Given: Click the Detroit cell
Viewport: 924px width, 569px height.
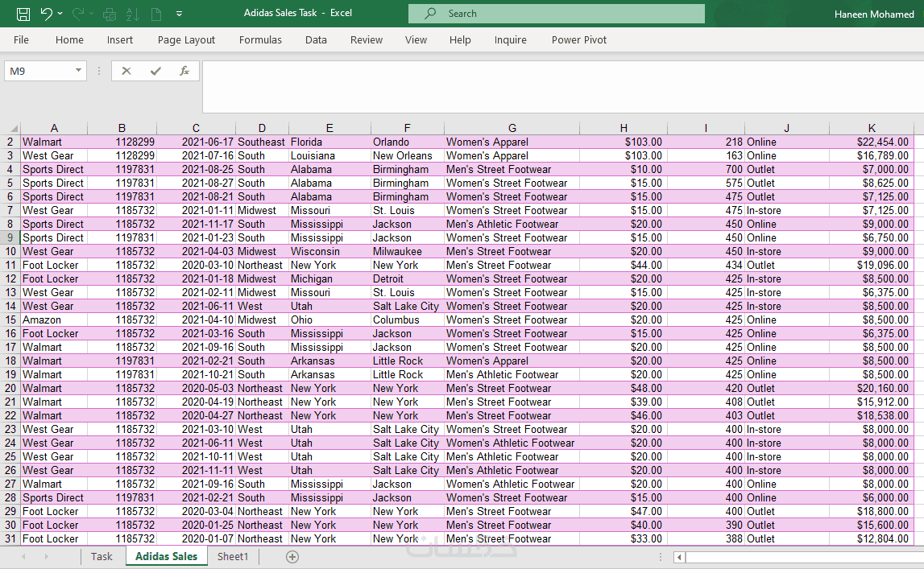Looking at the screenshot, I should click(x=407, y=279).
